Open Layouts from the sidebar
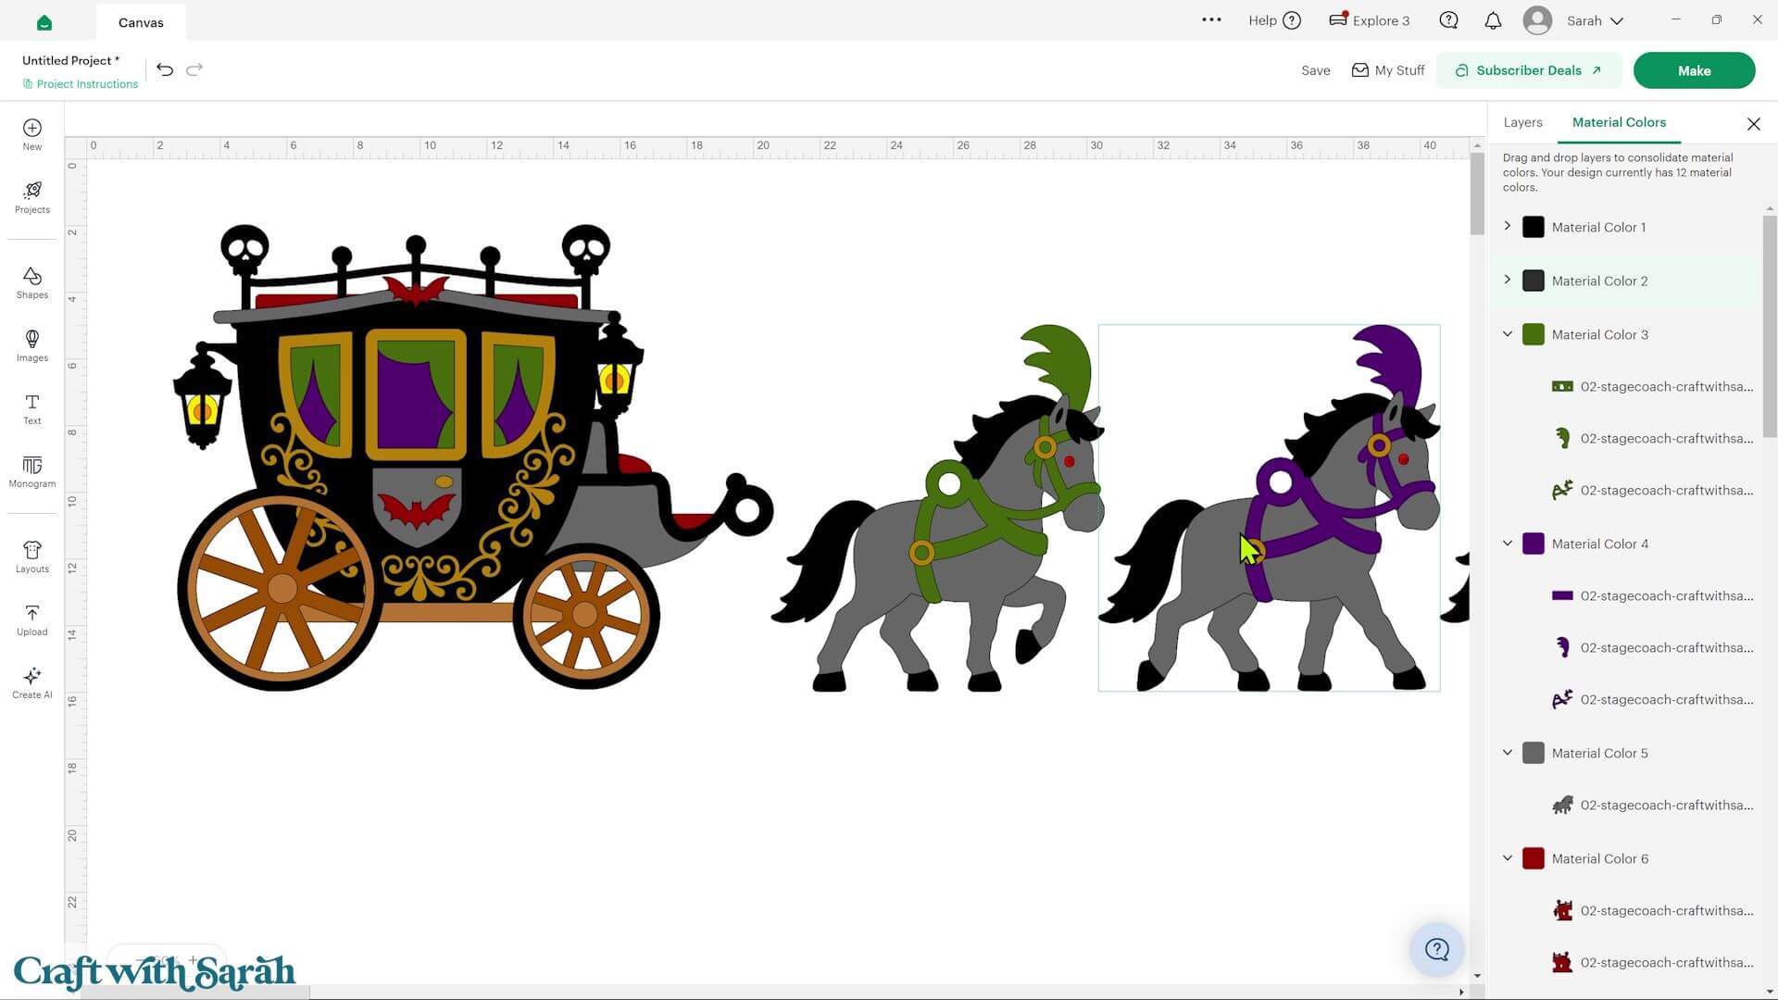 pos(31,556)
